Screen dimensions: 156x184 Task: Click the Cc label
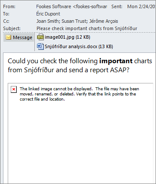point(6,21)
